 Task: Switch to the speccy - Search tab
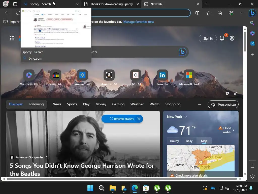[x=41, y=4]
